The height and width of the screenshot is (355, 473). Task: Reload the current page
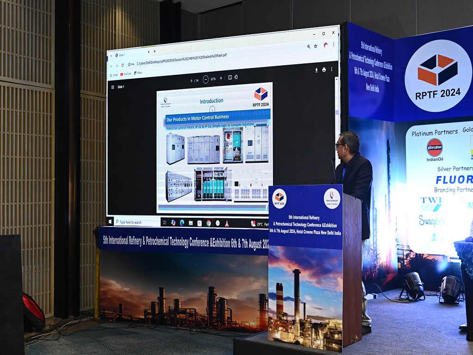[x=122, y=65]
